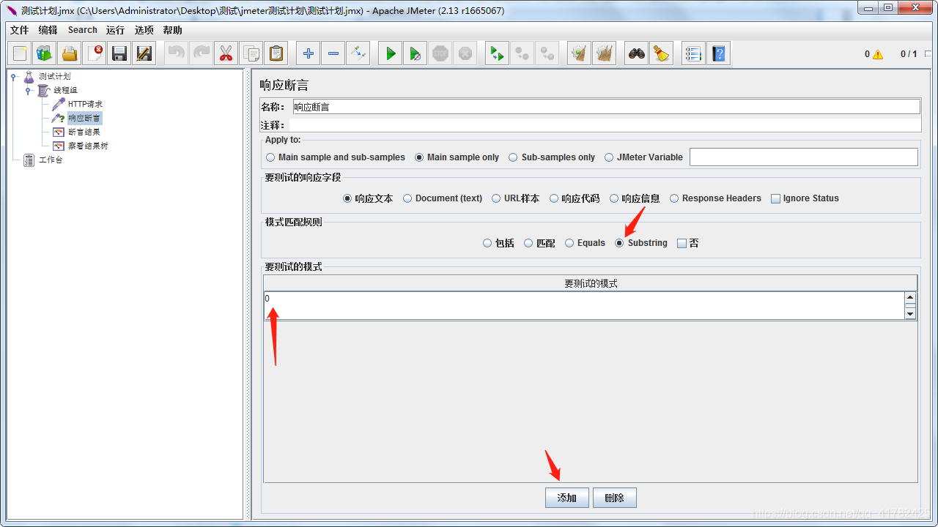The width and height of the screenshot is (938, 527).
Task: Enable the Ignore Status checkbox
Action: coord(805,198)
